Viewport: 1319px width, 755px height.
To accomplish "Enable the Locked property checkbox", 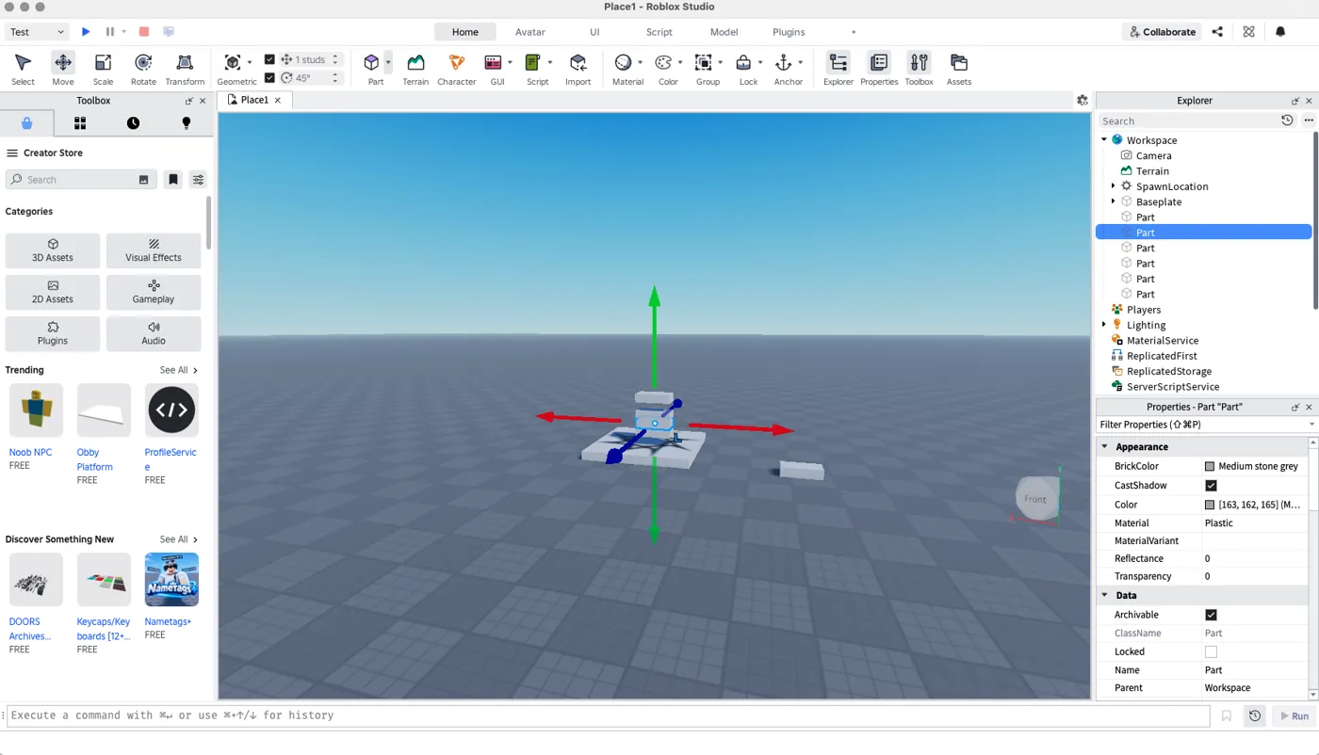I will 1211,651.
